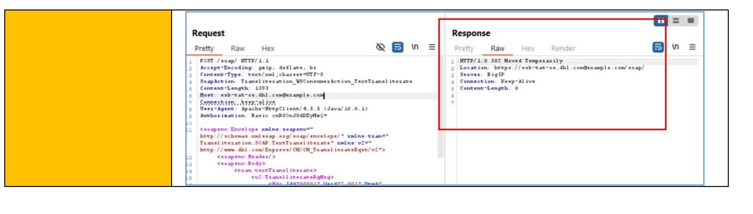Open the Request Hex tab

(x=268, y=48)
